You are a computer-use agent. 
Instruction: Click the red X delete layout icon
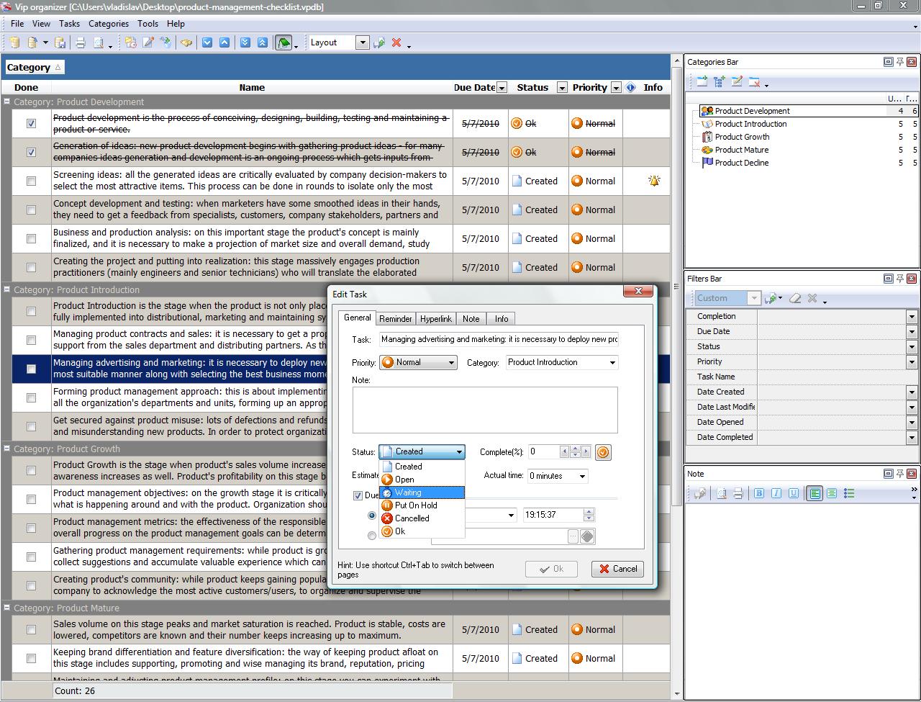click(396, 42)
